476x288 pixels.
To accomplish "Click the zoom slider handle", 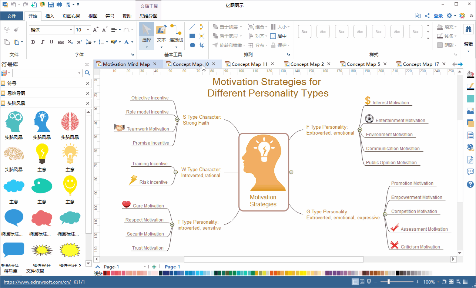I will pos(388,282).
